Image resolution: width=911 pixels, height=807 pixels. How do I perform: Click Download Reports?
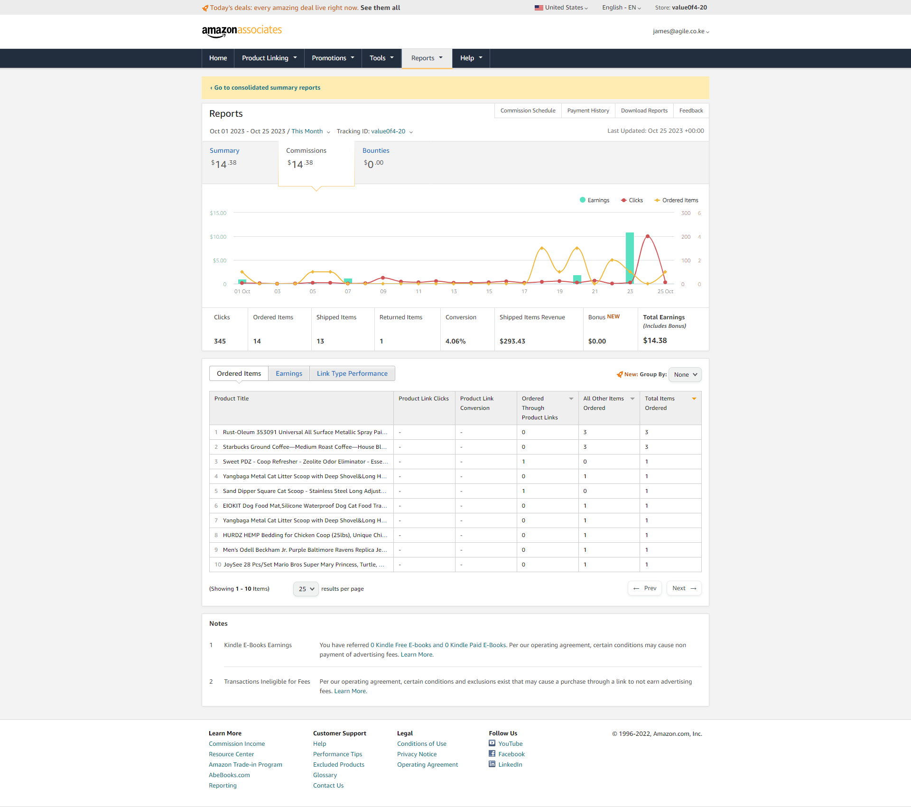point(644,111)
